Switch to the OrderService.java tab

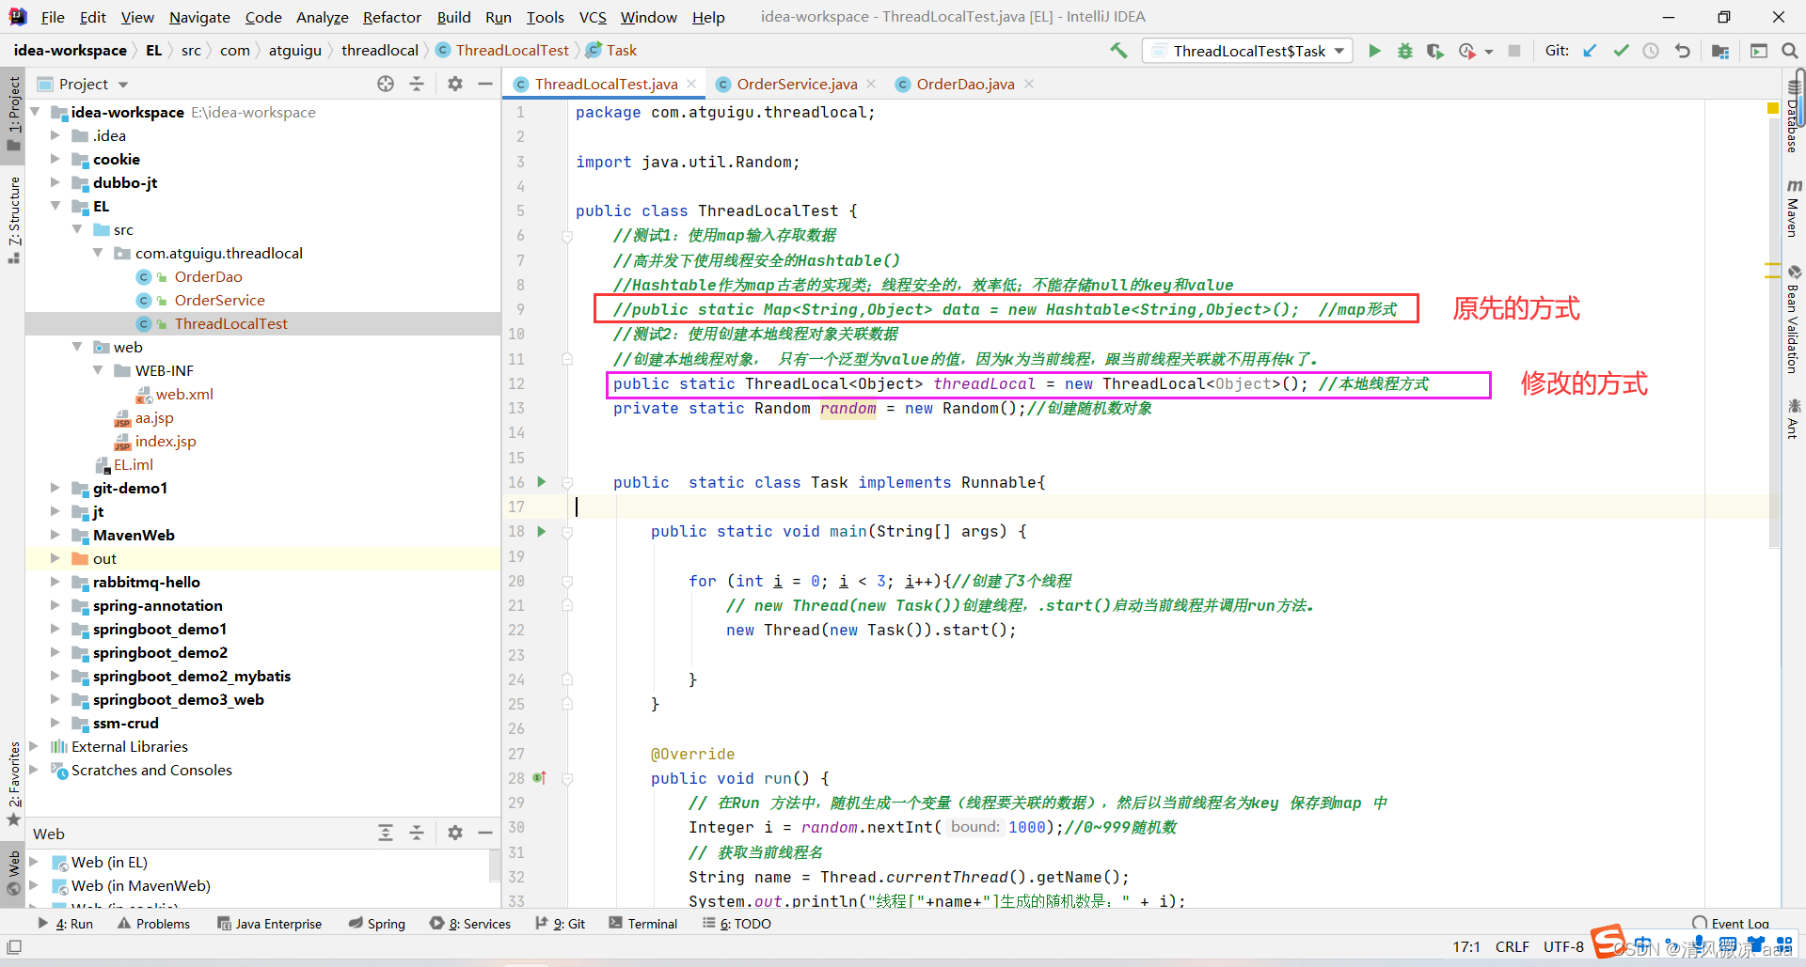tap(796, 84)
